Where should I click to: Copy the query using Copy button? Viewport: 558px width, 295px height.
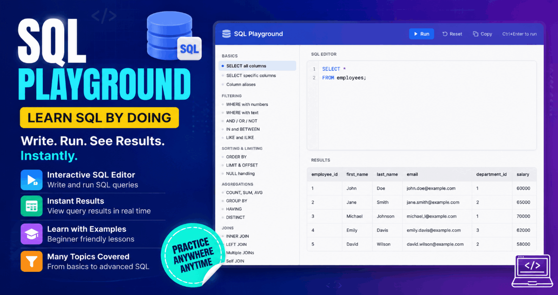click(482, 34)
